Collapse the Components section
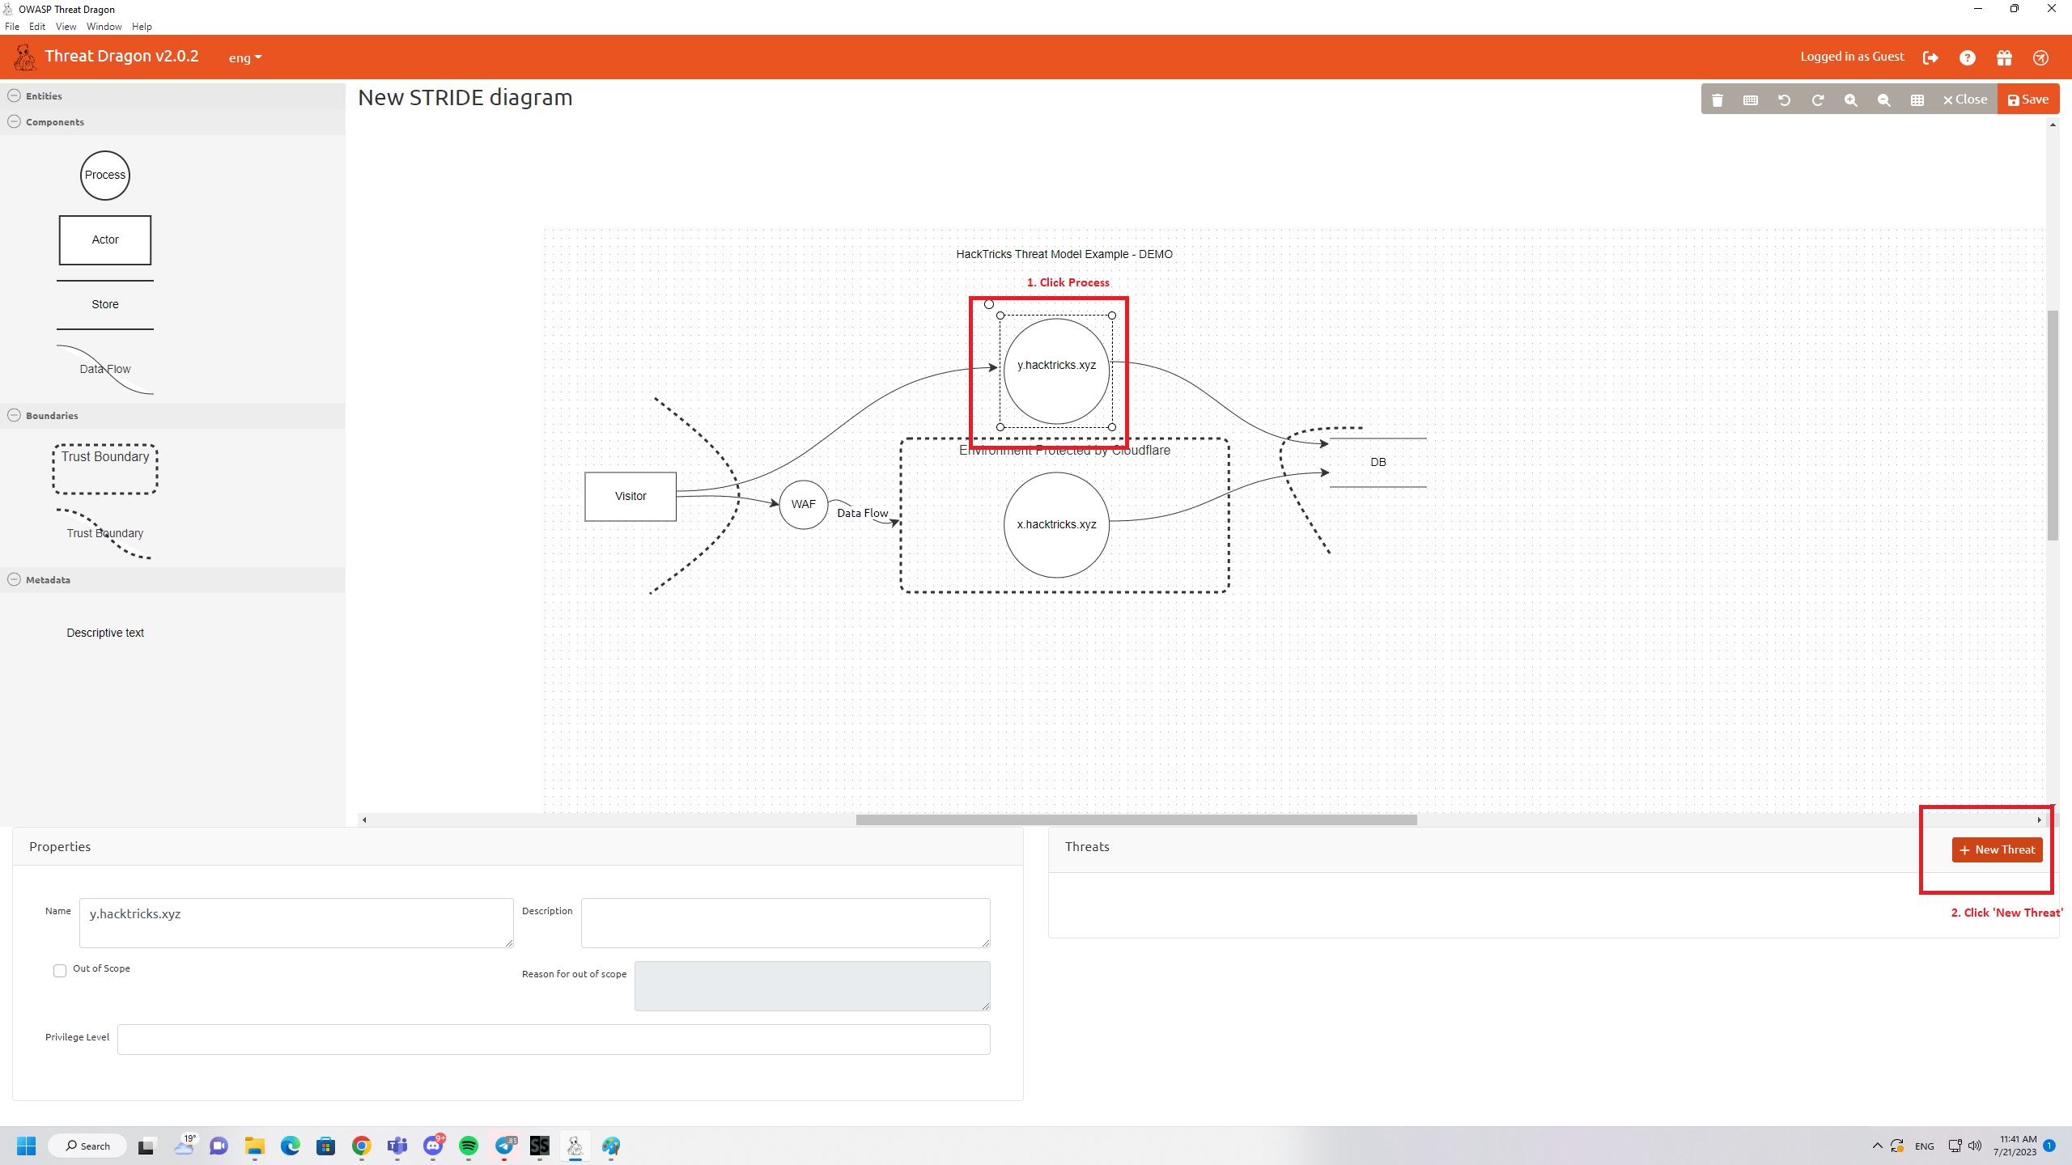This screenshot has width=2072, height=1165. coord(14,121)
